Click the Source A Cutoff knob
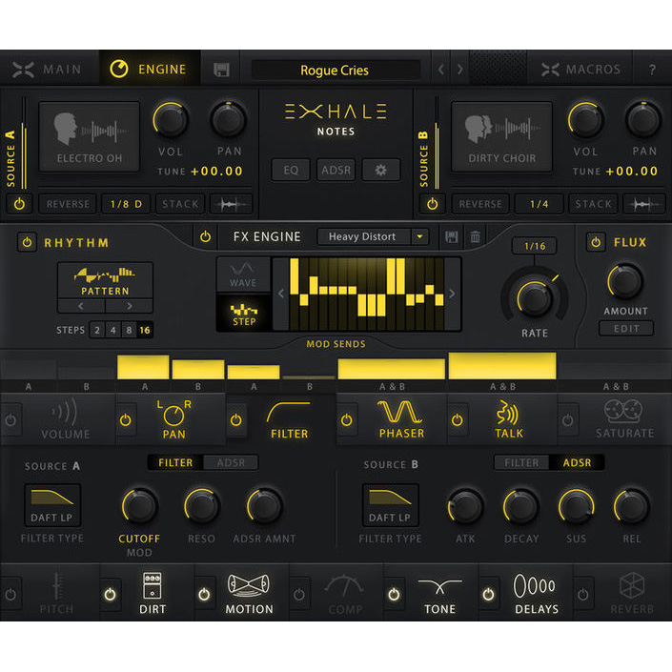The image size is (672, 672). pos(139,506)
